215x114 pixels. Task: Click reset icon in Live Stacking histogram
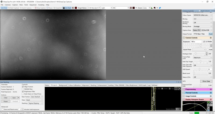point(179,89)
